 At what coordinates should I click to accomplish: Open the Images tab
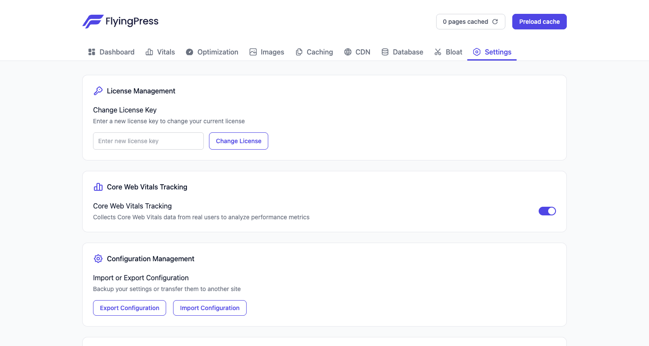[x=267, y=52]
